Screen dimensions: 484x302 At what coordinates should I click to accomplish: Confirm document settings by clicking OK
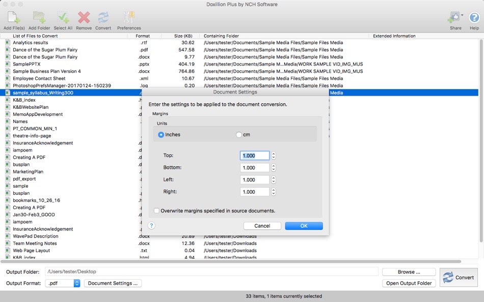pyautogui.click(x=304, y=226)
